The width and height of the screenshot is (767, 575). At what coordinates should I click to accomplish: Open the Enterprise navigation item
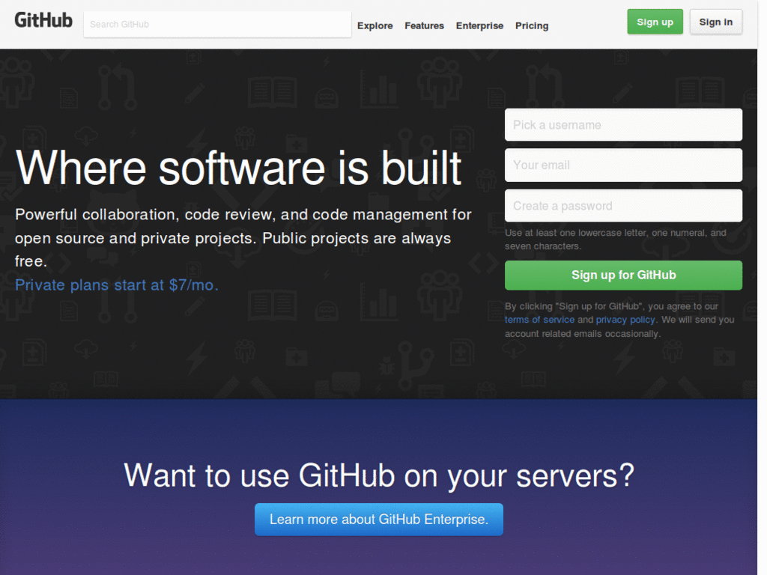479,25
